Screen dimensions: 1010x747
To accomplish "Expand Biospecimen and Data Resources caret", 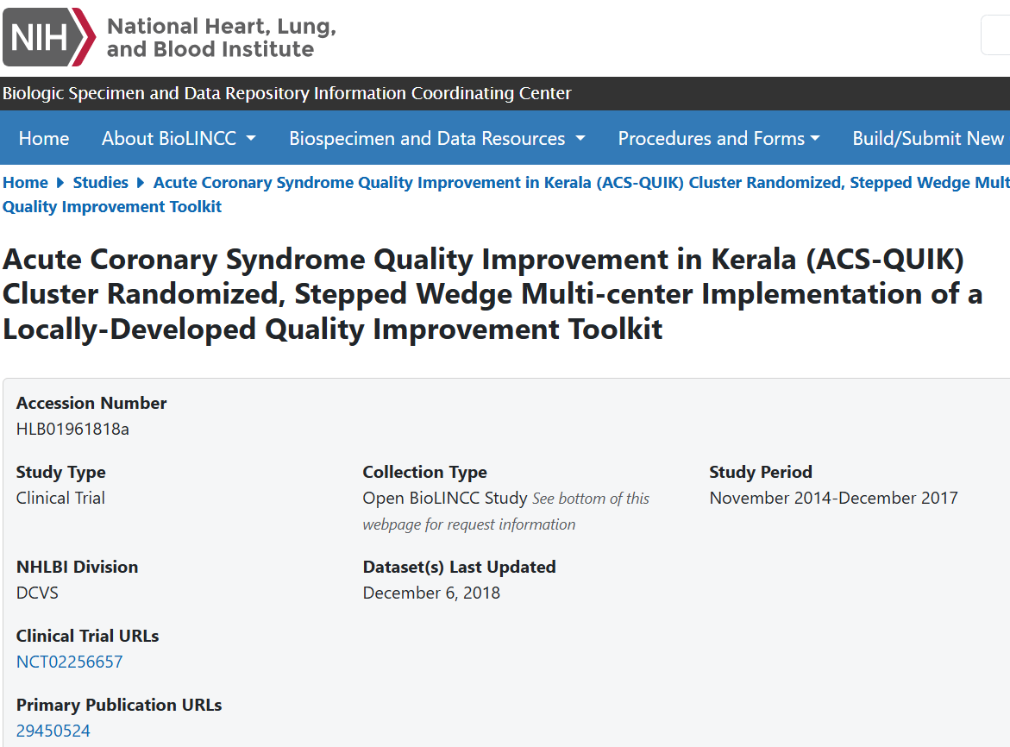I will tap(580, 138).
